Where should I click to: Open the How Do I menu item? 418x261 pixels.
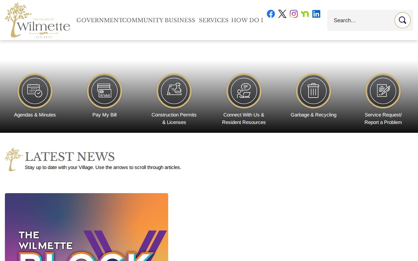click(247, 20)
